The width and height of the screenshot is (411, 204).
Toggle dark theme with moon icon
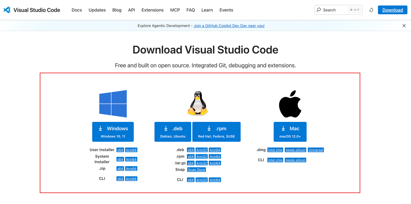pos(371,10)
